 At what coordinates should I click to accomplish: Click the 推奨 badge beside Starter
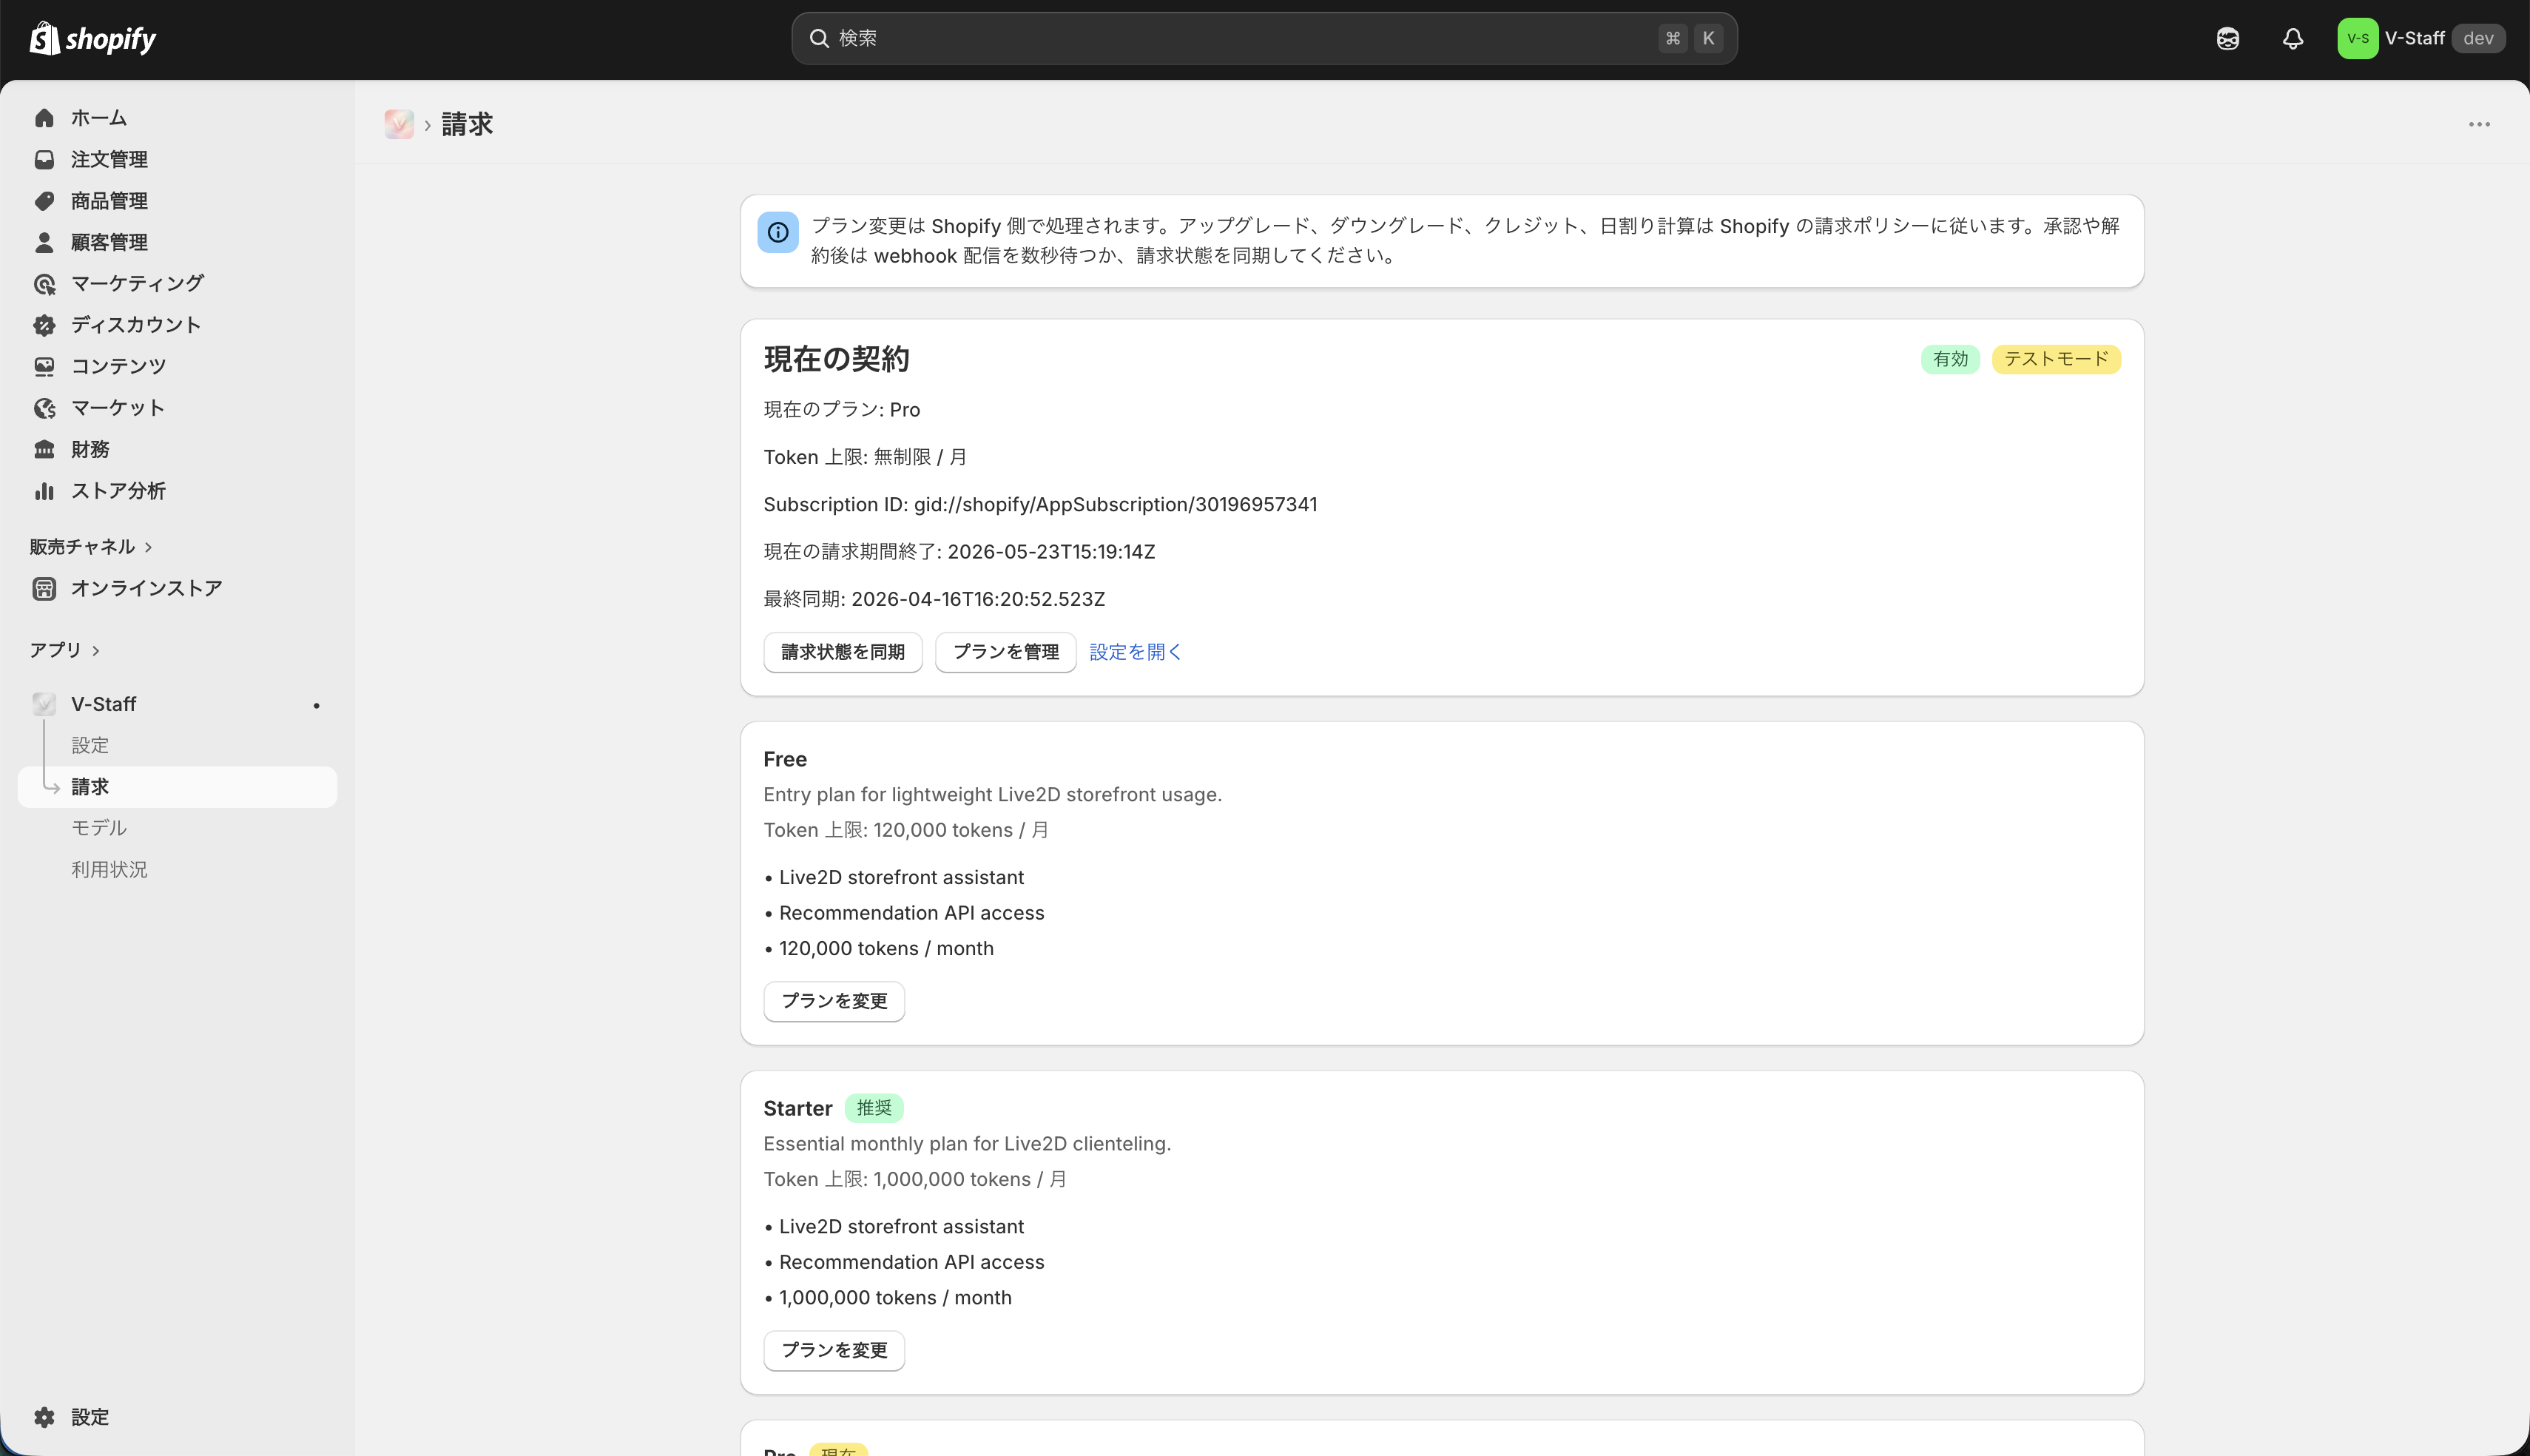point(874,1108)
